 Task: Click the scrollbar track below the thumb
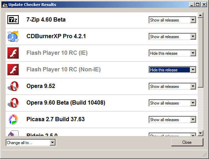pyautogui.click(x=201, y=109)
